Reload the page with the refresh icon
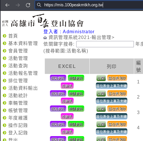Viewport: 143px width, 141px height. click(x=28, y=5)
